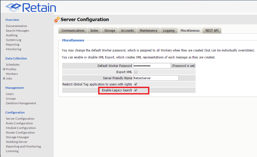Open the Overview section link
Viewport: 257px width, 157px height.
[12, 20]
